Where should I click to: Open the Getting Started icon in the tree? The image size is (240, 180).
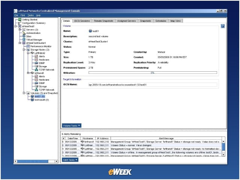click(20, 19)
